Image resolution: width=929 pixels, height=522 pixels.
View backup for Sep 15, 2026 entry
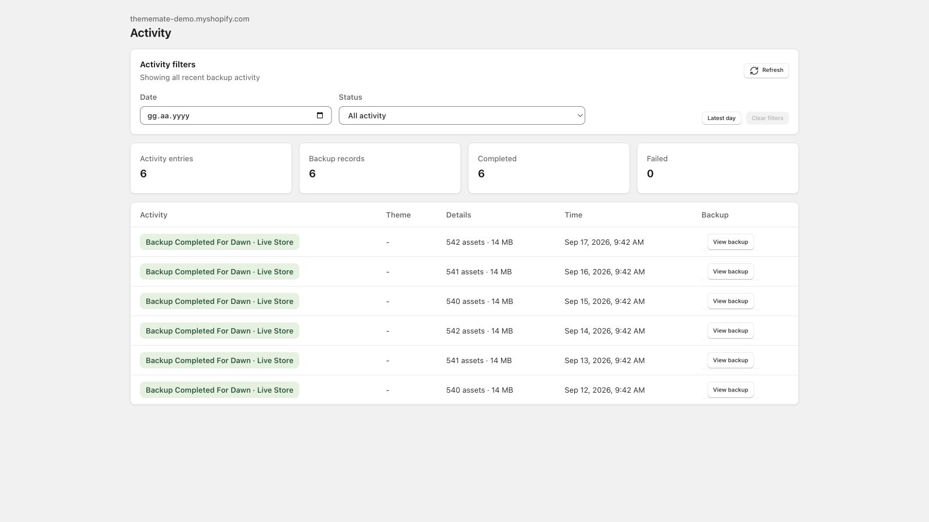click(730, 301)
